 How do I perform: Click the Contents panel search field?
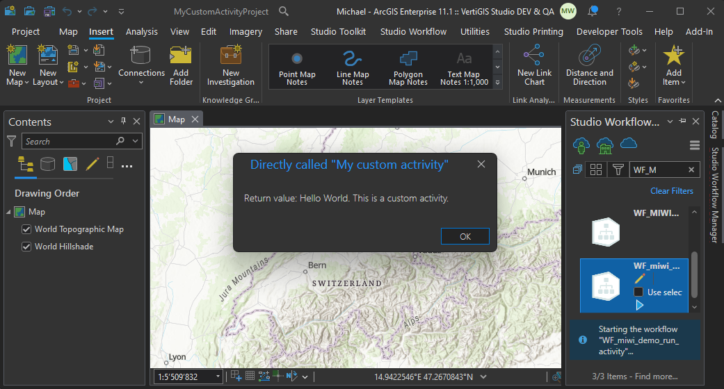coord(70,141)
